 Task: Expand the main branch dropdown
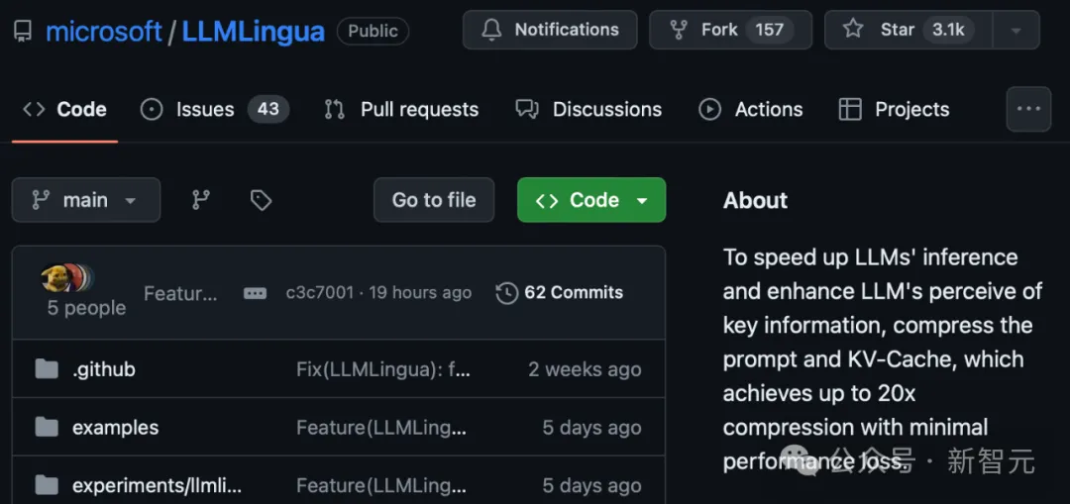[x=86, y=200]
